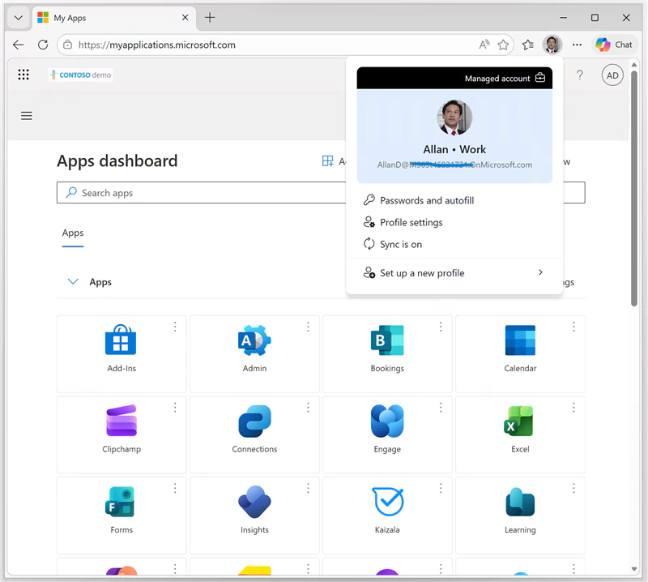Open more options for Bookings tile
Screen dimensions: 648x582
click(441, 327)
